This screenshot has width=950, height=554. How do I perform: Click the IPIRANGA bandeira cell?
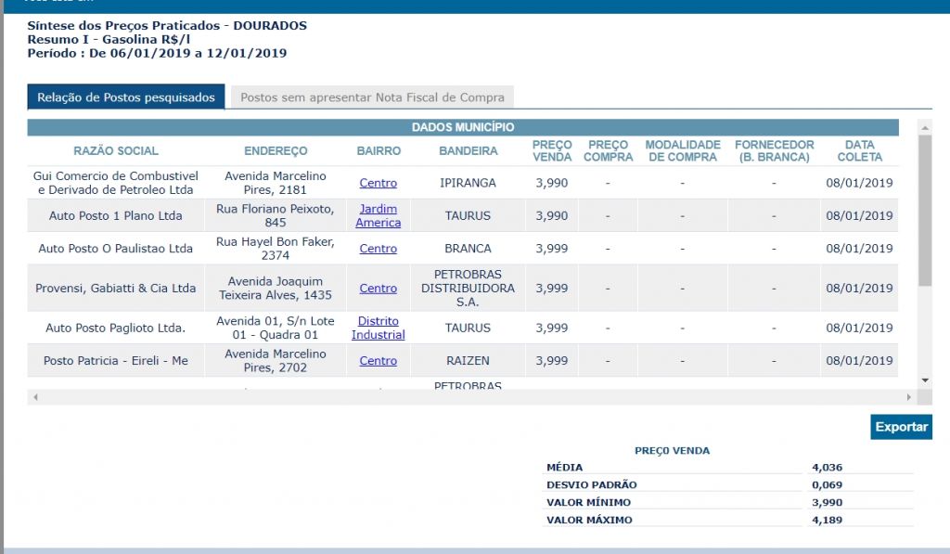click(x=469, y=183)
